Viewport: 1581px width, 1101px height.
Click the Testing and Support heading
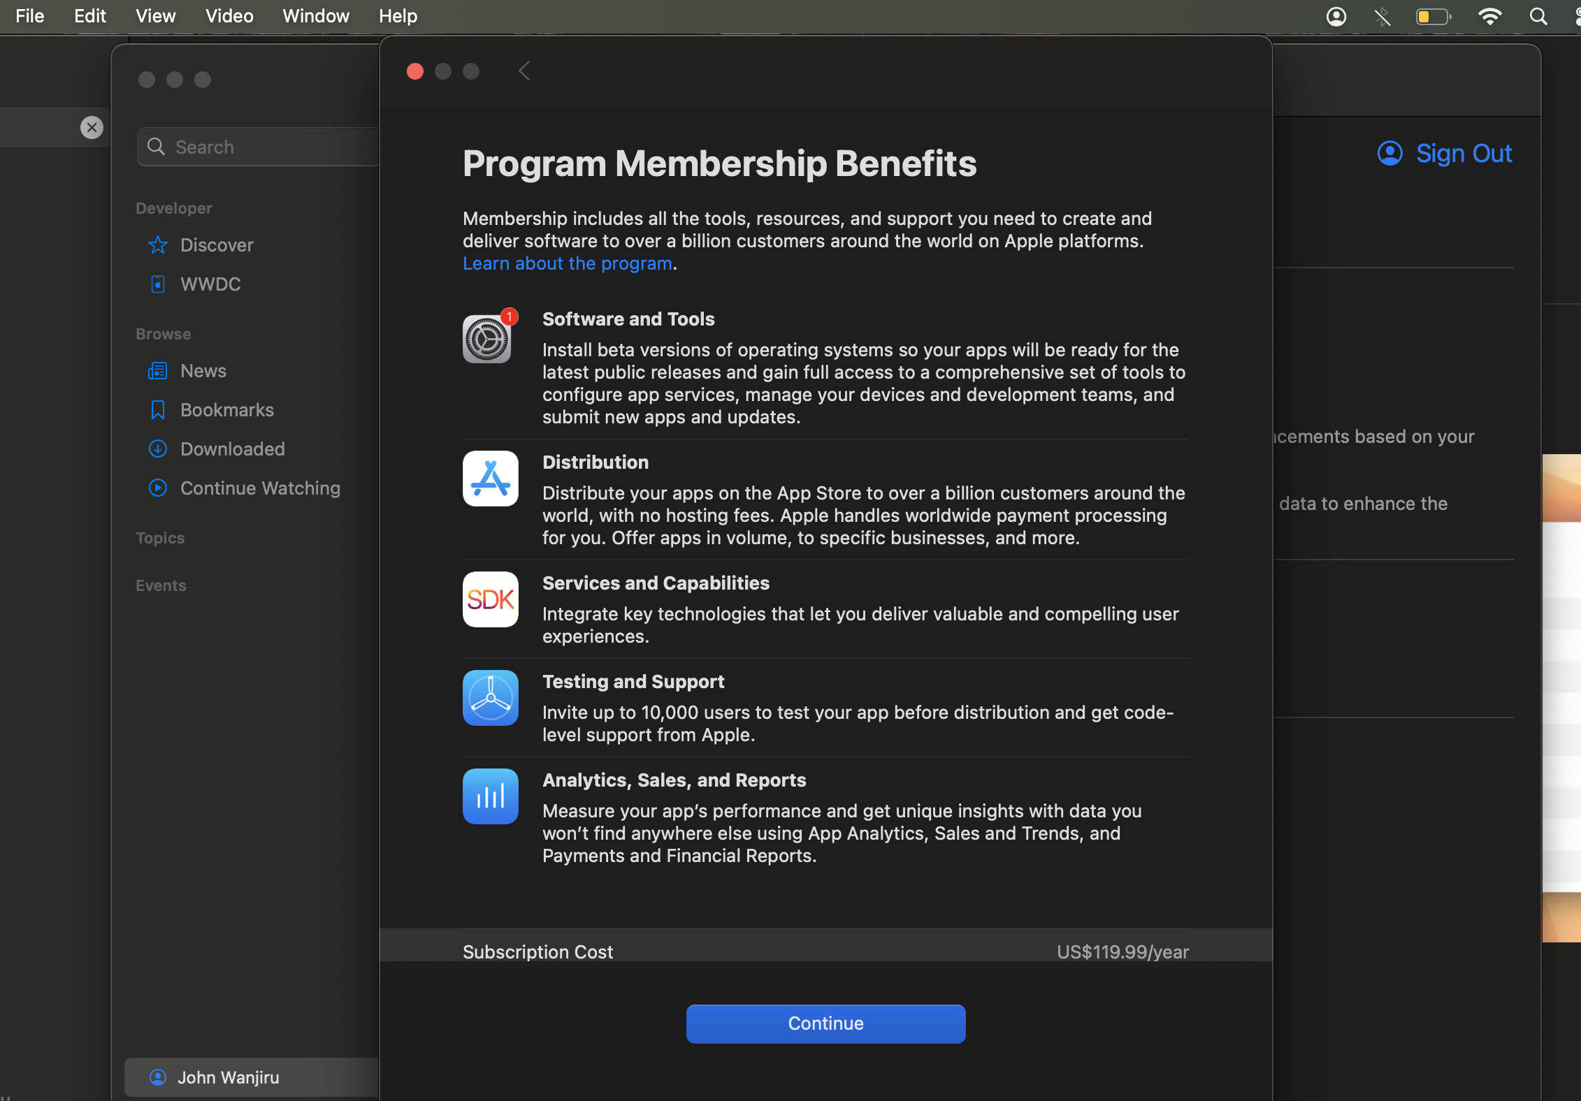pyautogui.click(x=633, y=682)
